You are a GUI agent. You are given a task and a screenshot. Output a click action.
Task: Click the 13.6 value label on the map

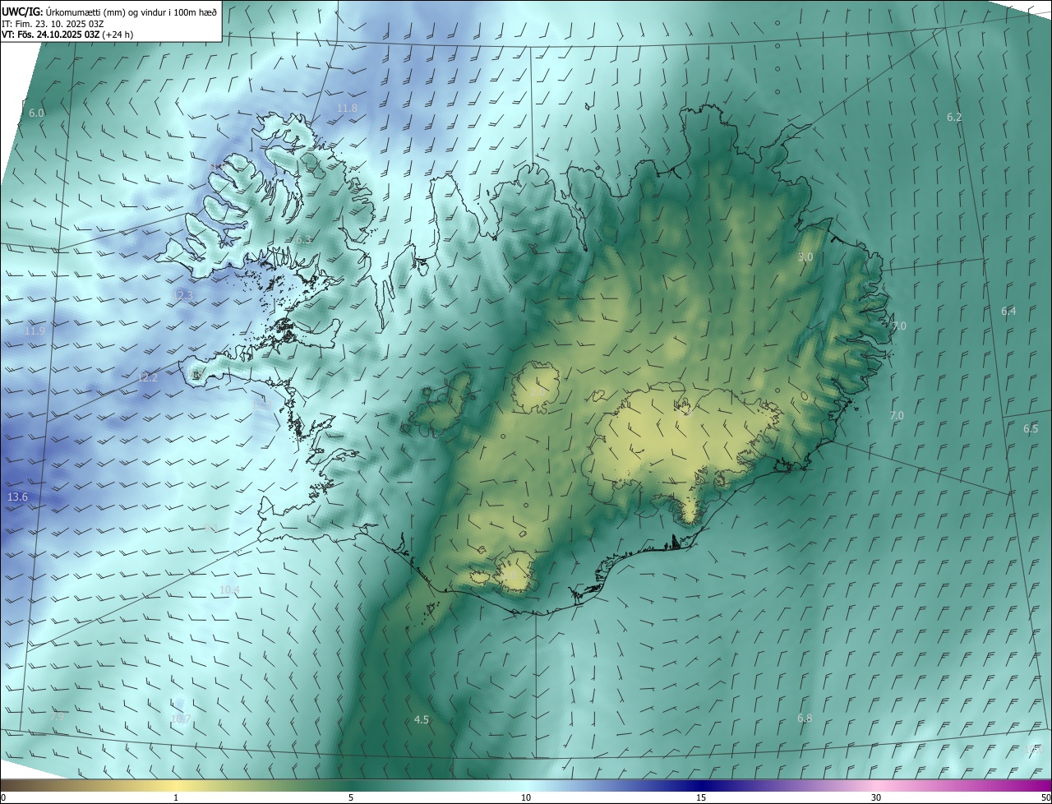17,497
